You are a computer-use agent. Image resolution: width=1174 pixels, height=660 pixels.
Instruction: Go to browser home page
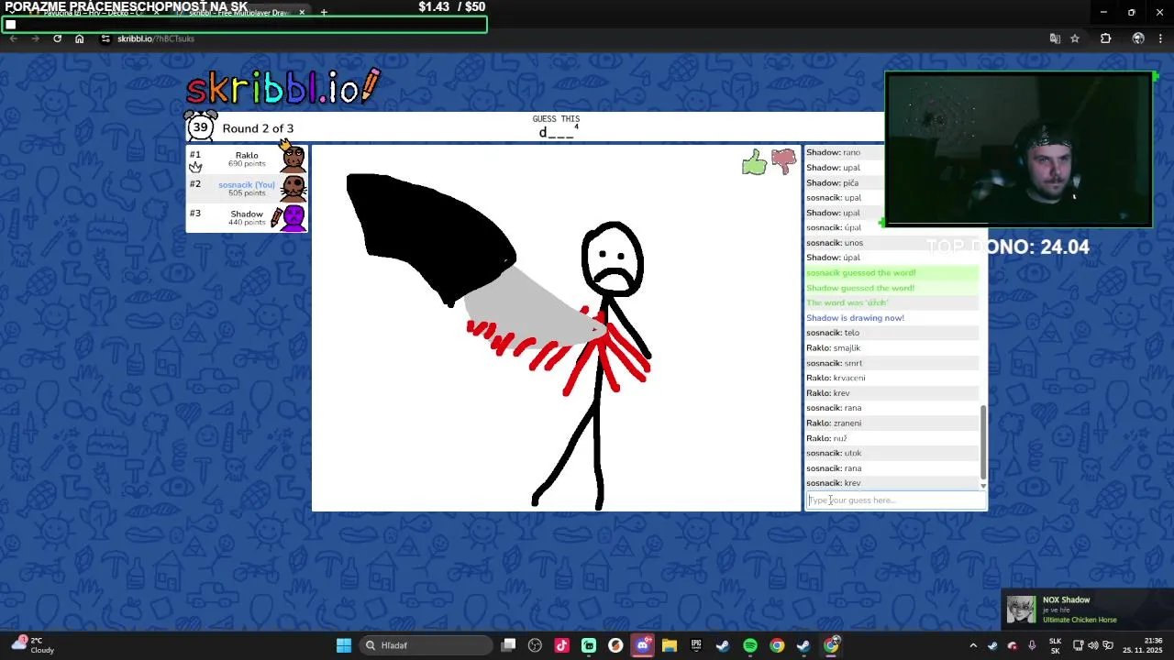pos(80,38)
